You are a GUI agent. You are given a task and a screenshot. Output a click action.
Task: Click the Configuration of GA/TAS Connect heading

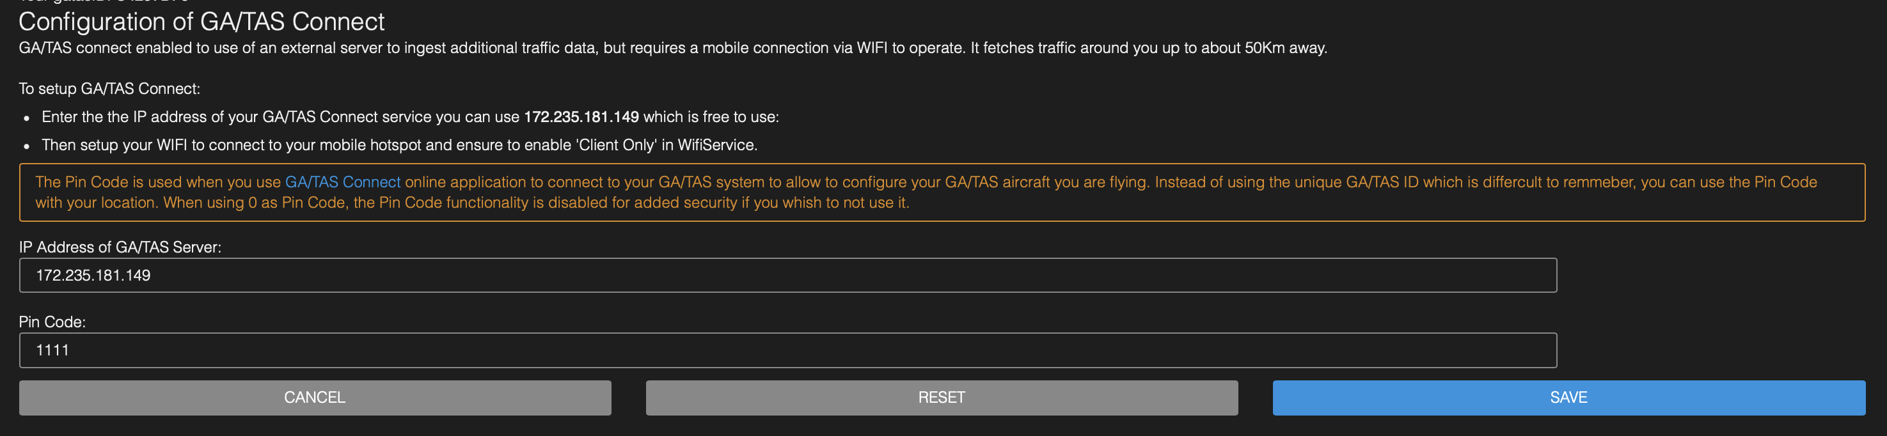click(x=201, y=22)
